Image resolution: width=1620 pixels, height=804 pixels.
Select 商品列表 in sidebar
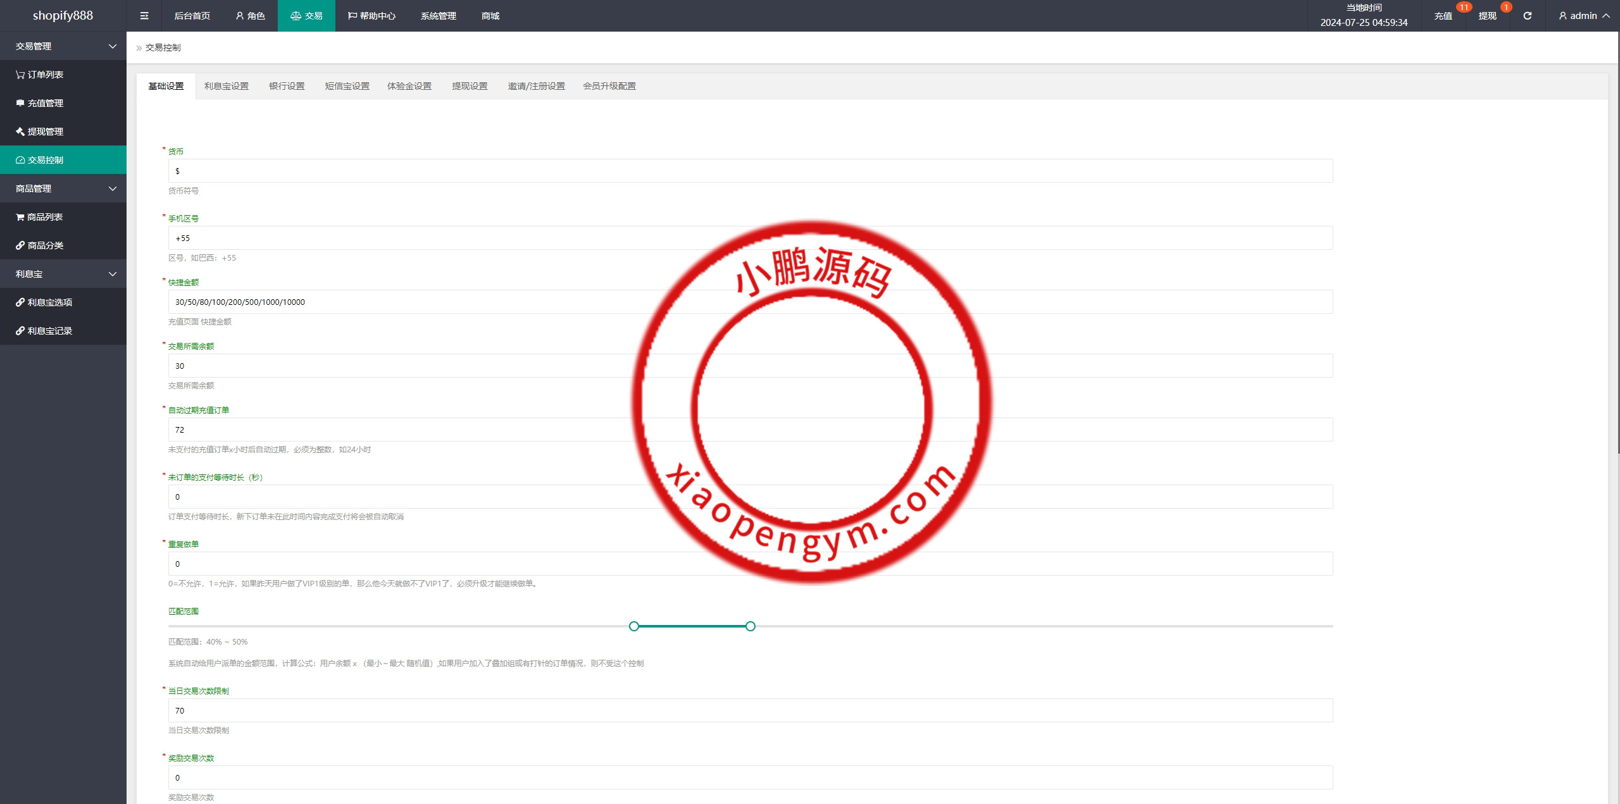pos(39,217)
